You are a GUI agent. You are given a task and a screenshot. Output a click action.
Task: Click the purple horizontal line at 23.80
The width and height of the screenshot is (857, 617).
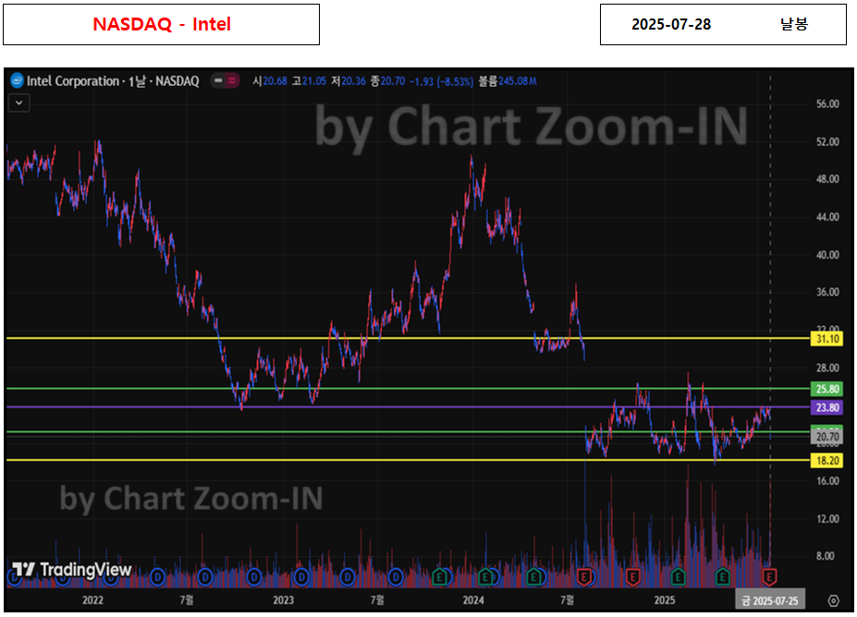pyautogui.click(x=407, y=406)
